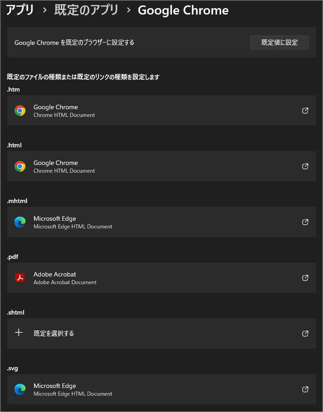The width and height of the screenshot is (323, 412).
Task: Click the plus icon in the .shtml row
Action: point(19,333)
